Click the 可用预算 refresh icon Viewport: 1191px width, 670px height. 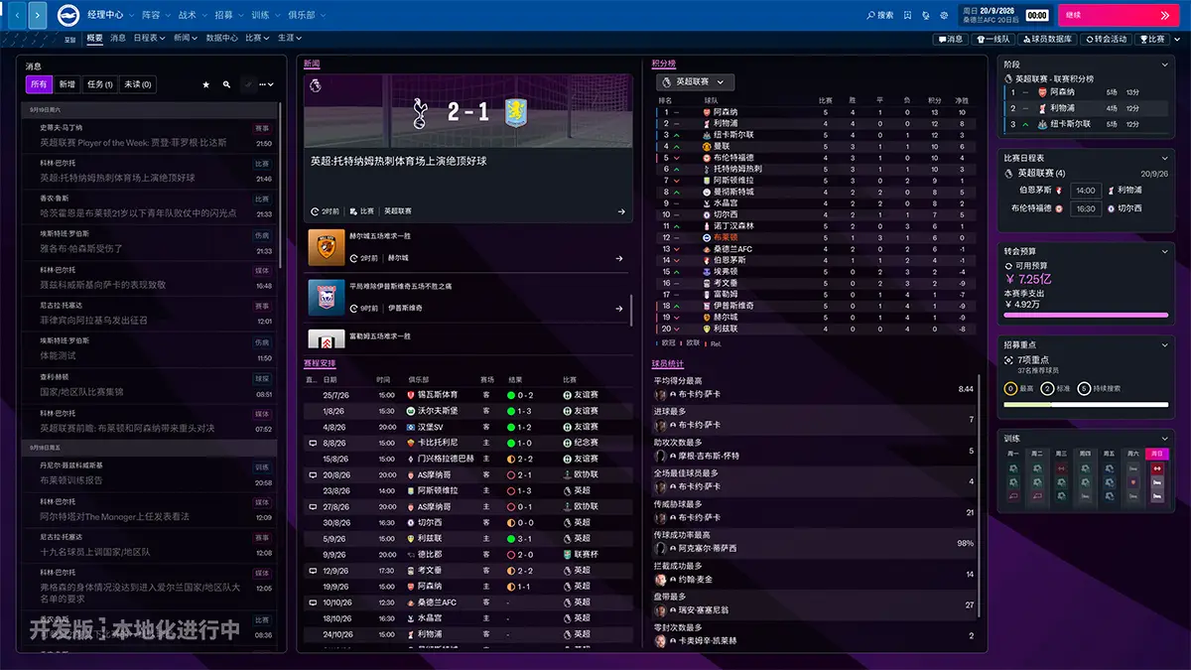point(1008,266)
